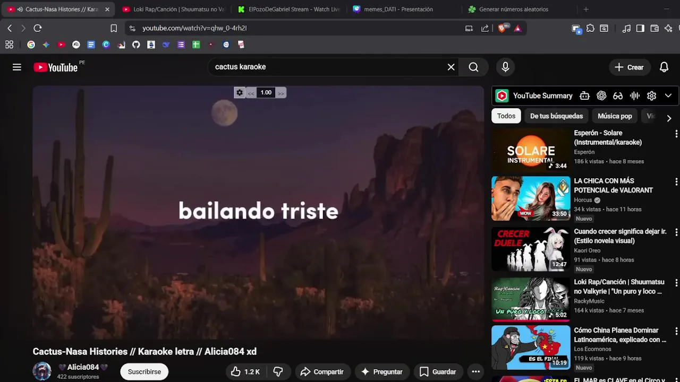Open a new browser tab with plus
This screenshot has height=382, width=680.
point(586,9)
